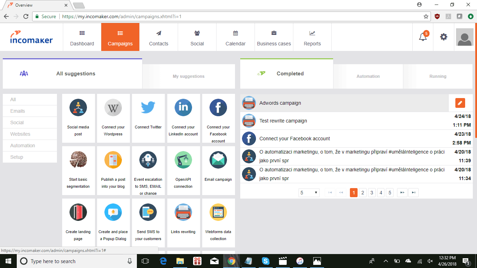Open notifications bell with 5 badge
477x268 pixels.
tap(423, 37)
